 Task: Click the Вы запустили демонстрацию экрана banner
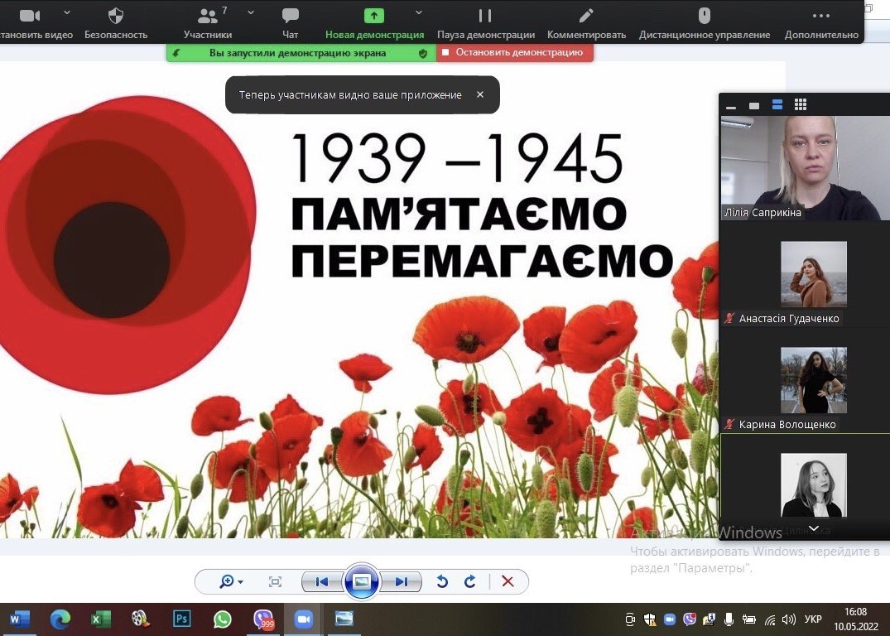click(x=301, y=53)
